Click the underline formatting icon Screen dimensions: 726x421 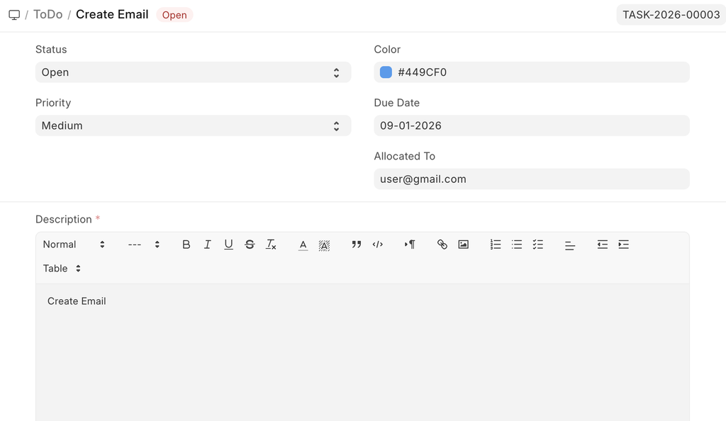tap(228, 245)
